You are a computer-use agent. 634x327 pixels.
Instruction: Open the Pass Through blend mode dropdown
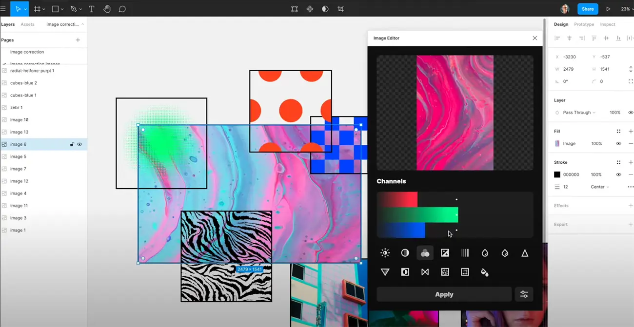click(579, 113)
